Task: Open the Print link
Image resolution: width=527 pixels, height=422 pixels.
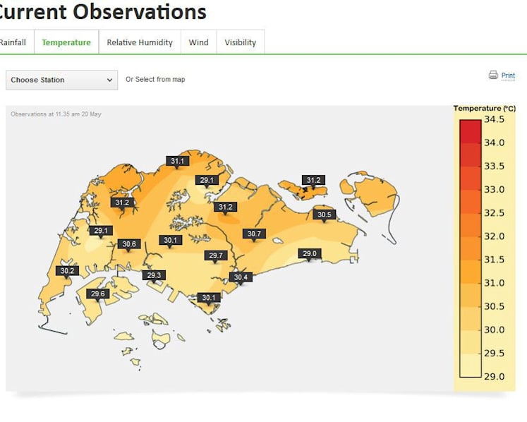Action: pos(508,76)
